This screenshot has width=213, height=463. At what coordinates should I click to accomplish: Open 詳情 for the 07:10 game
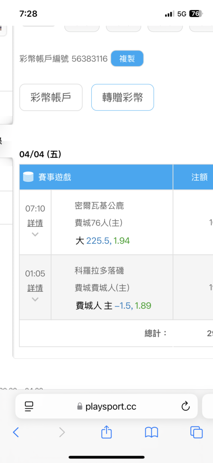tap(35, 223)
